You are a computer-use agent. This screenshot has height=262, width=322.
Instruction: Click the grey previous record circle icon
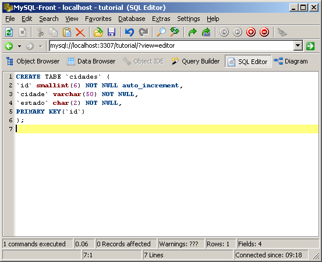(x=224, y=32)
